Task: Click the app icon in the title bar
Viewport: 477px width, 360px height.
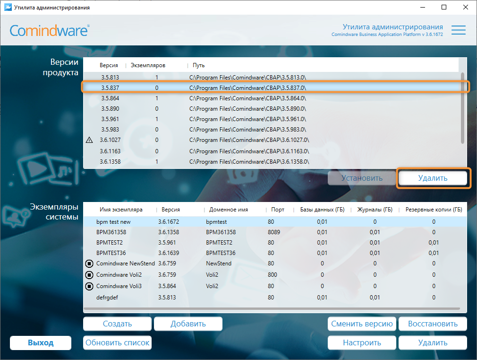Action: coord(8,7)
